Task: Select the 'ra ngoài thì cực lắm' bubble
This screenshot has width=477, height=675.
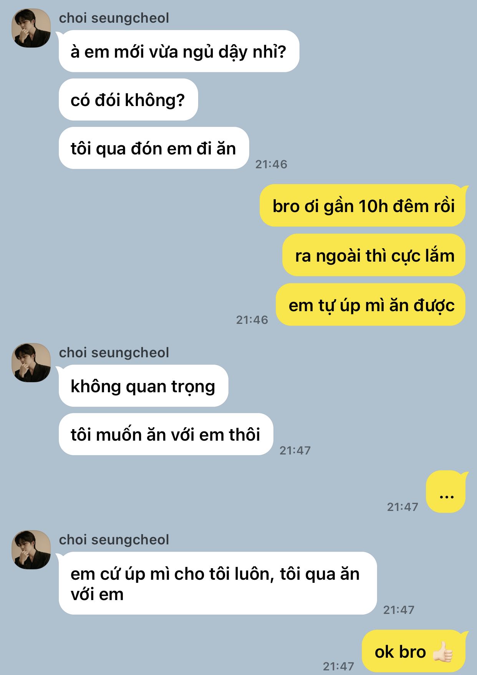Action: pyautogui.click(x=374, y=255)
